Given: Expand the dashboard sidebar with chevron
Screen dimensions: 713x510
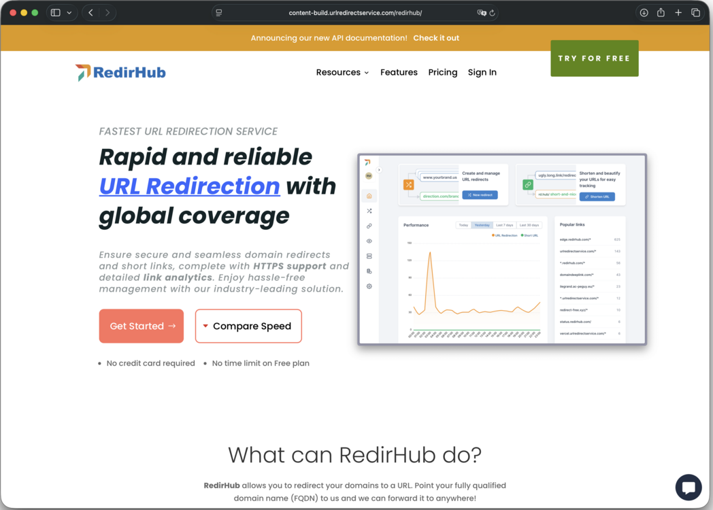Looking at the screenshot, I should [379, 170].
